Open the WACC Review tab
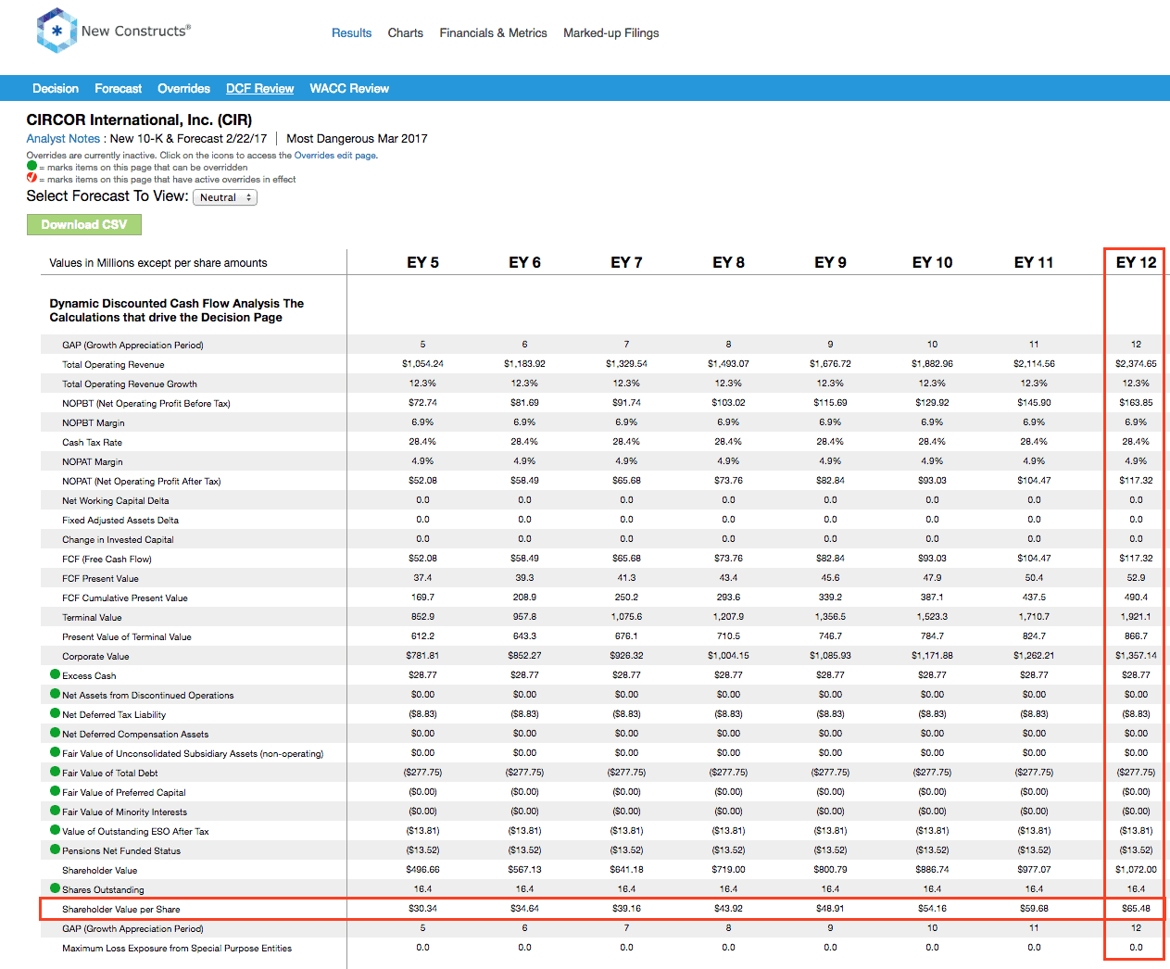Screen dimensions: 1170x969 point(349,88)
